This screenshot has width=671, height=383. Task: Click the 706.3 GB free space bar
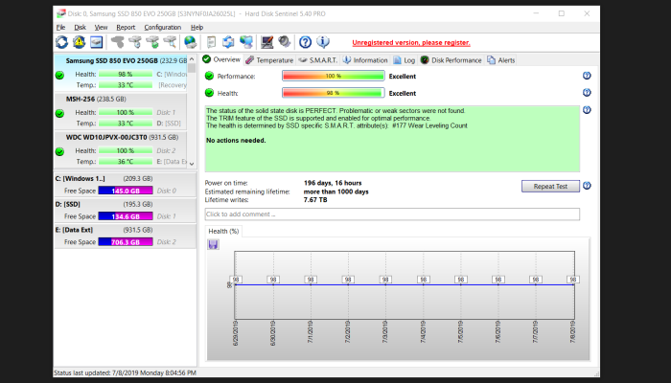[x=126, y=242]
